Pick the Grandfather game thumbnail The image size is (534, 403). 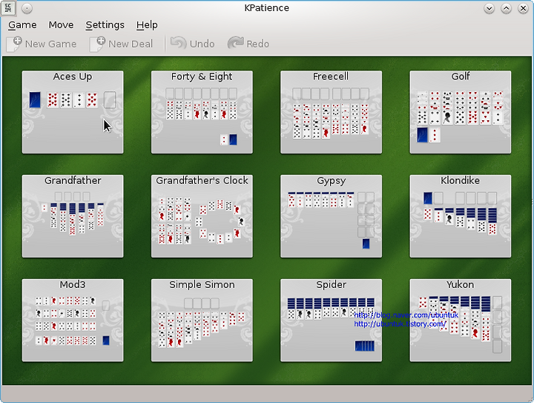click(73, 216)
